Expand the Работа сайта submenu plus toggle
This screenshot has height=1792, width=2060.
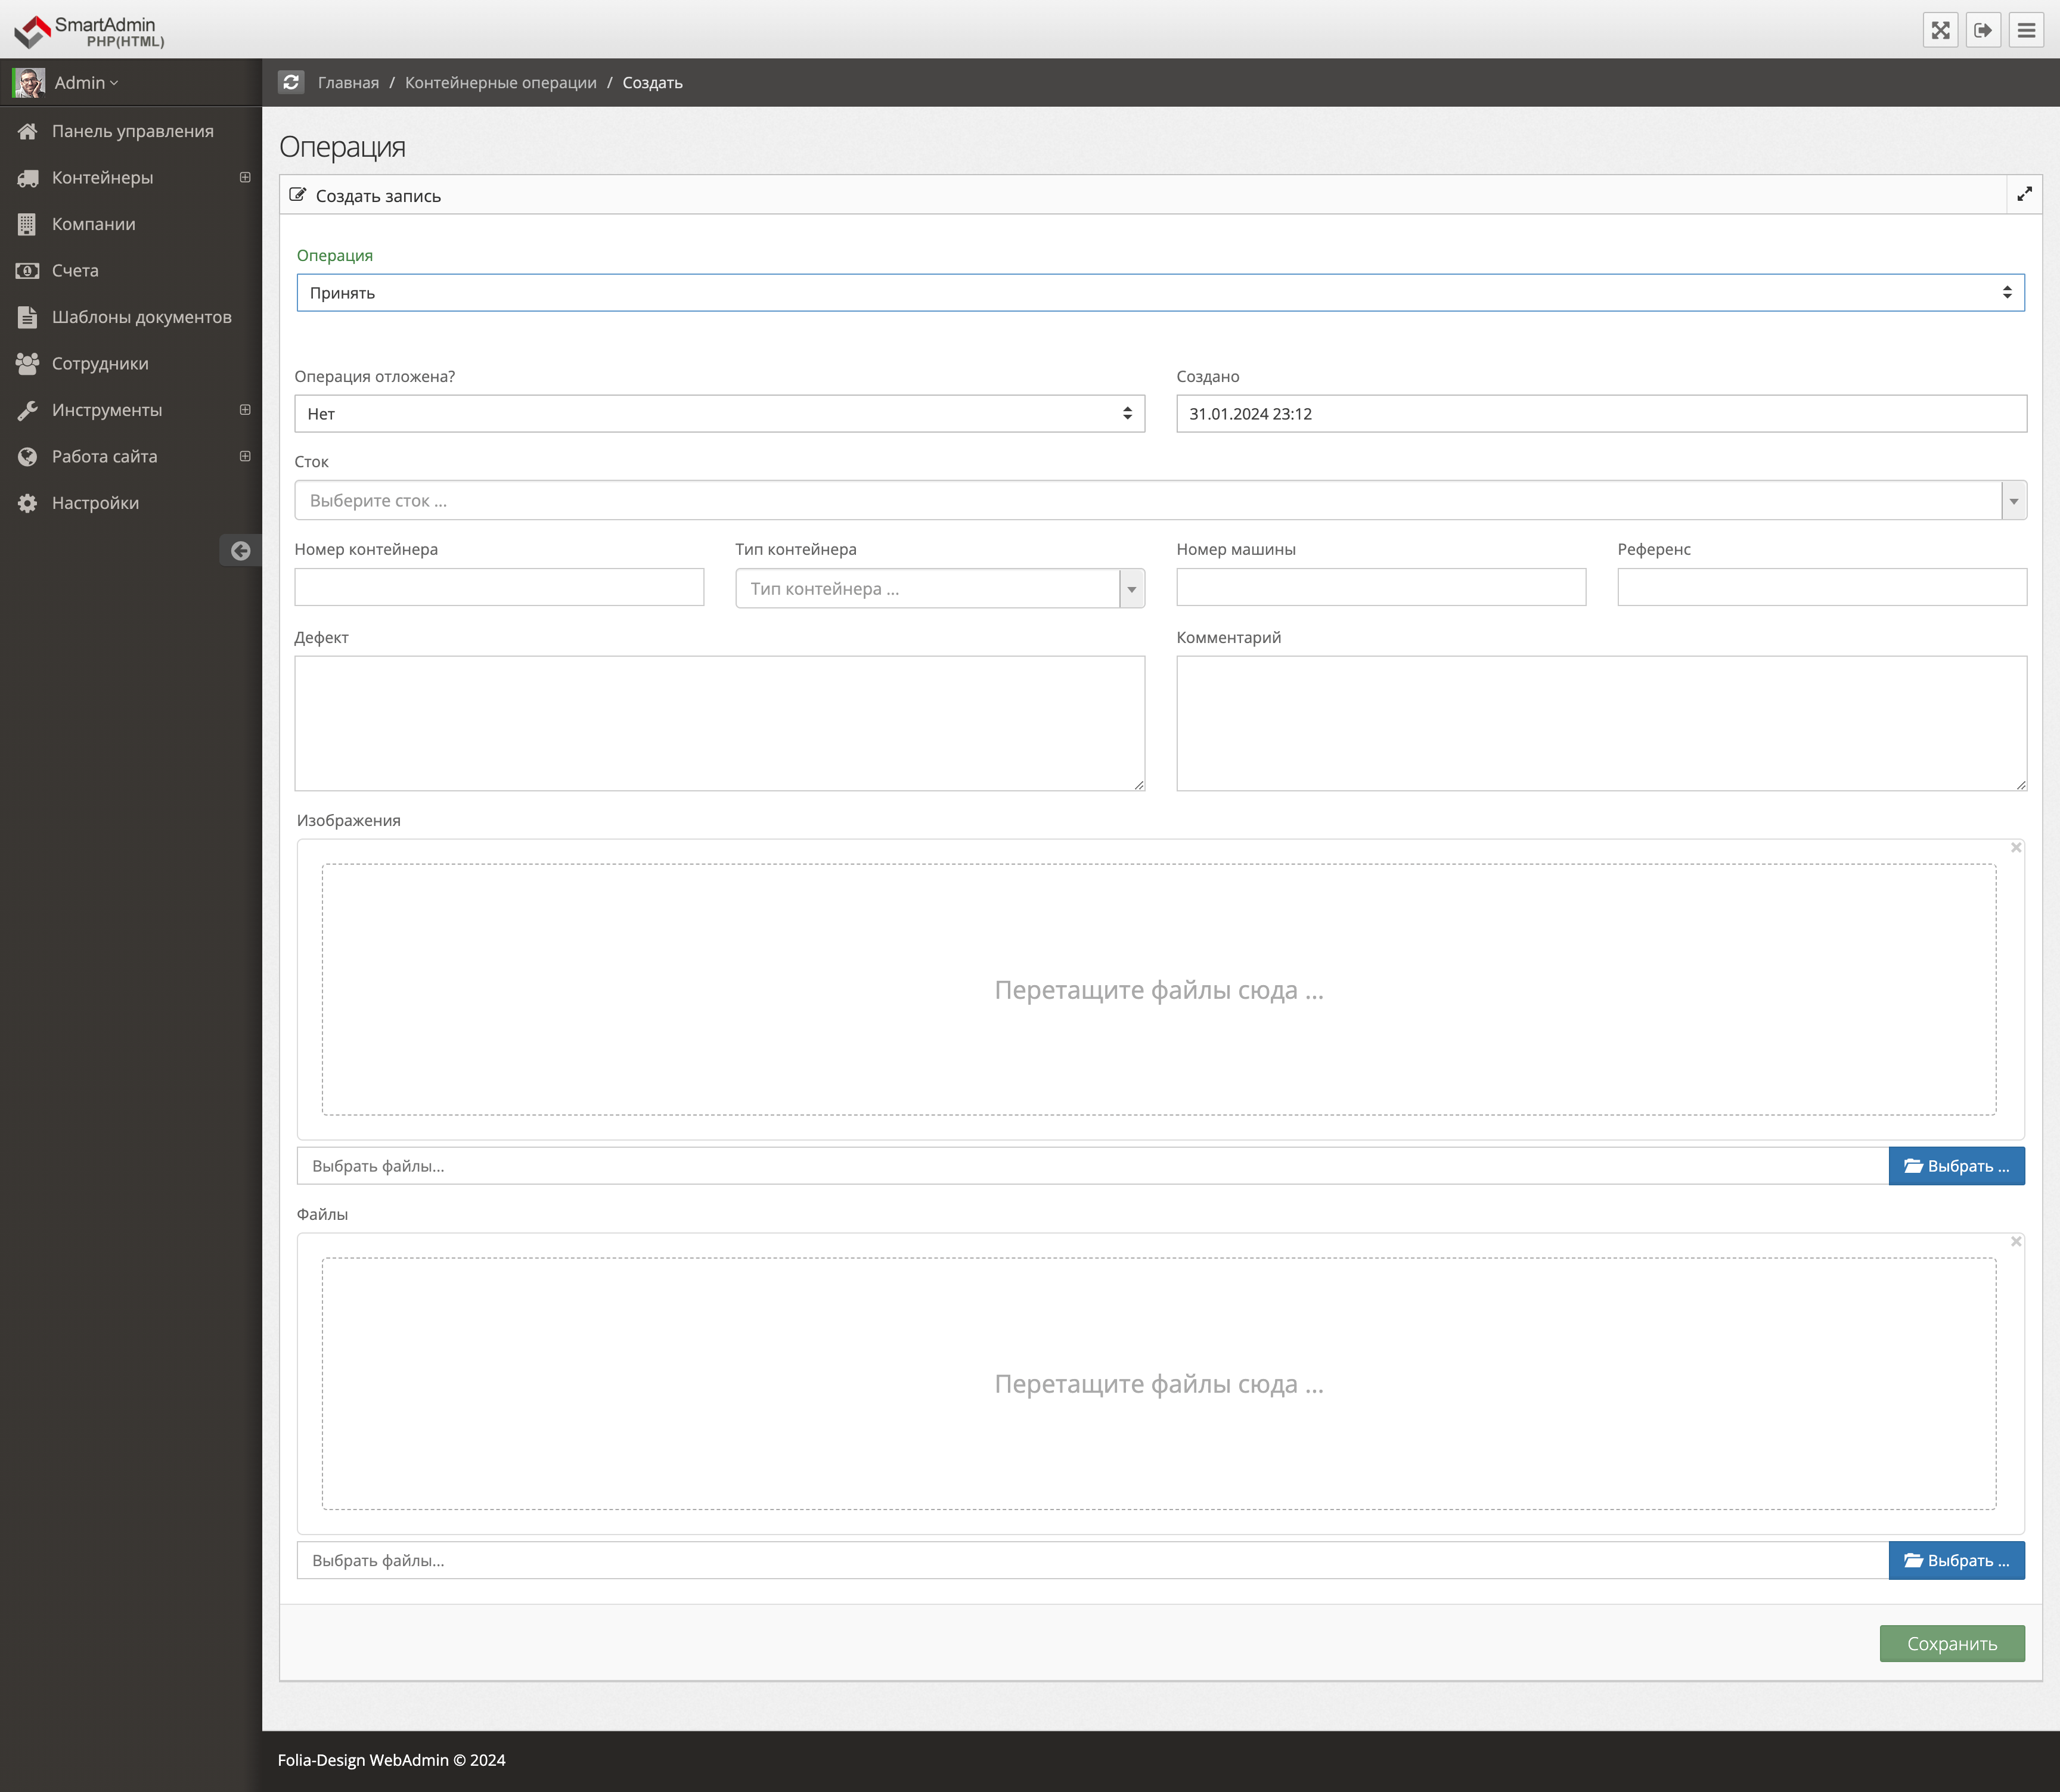pos(245,456)
